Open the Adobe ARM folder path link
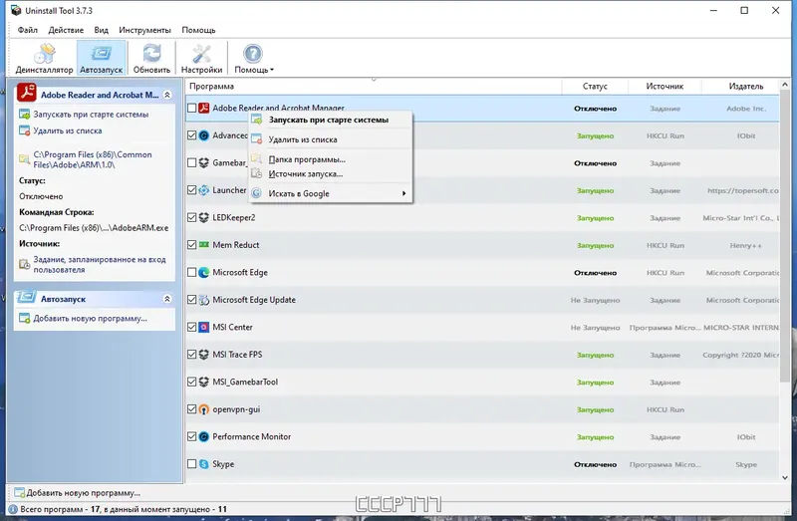 [x=93, y=159]
